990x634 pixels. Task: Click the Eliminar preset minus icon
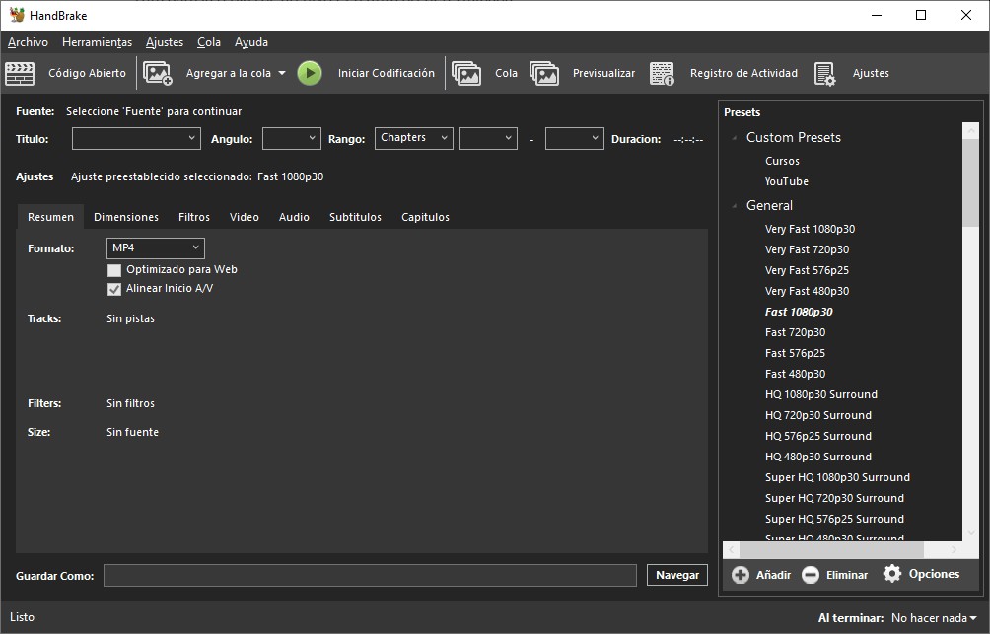coord(811,575)
